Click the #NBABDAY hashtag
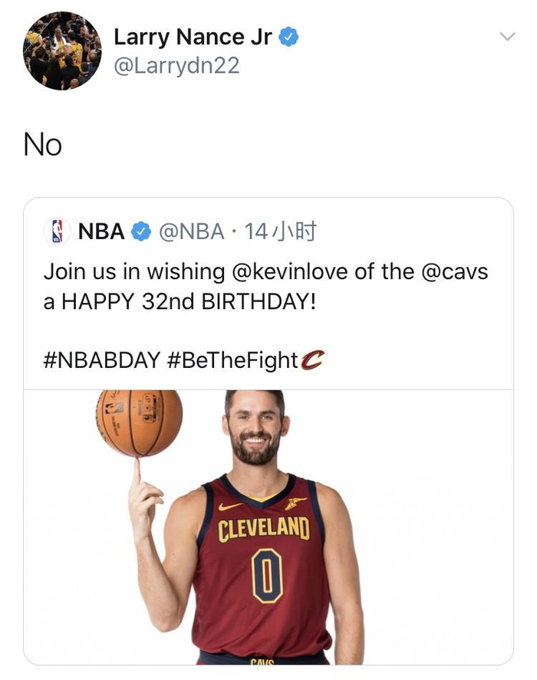 pyautogui.click(x=101, y=360)
